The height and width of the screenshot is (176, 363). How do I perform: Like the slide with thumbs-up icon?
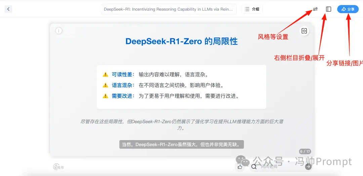[240, 167]
